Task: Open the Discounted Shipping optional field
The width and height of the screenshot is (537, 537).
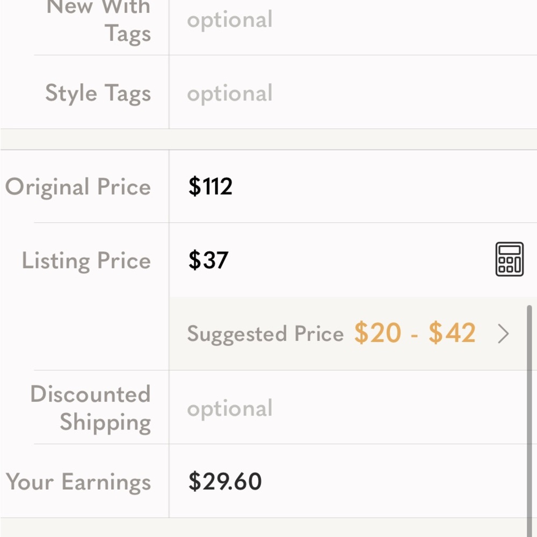Action: (x=230, y=409)
